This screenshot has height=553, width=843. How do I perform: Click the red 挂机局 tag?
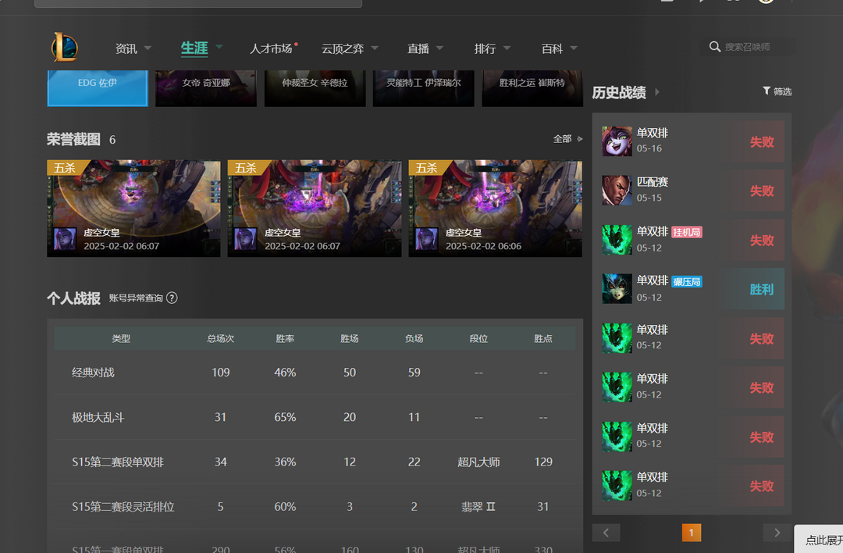pos(687,232)
